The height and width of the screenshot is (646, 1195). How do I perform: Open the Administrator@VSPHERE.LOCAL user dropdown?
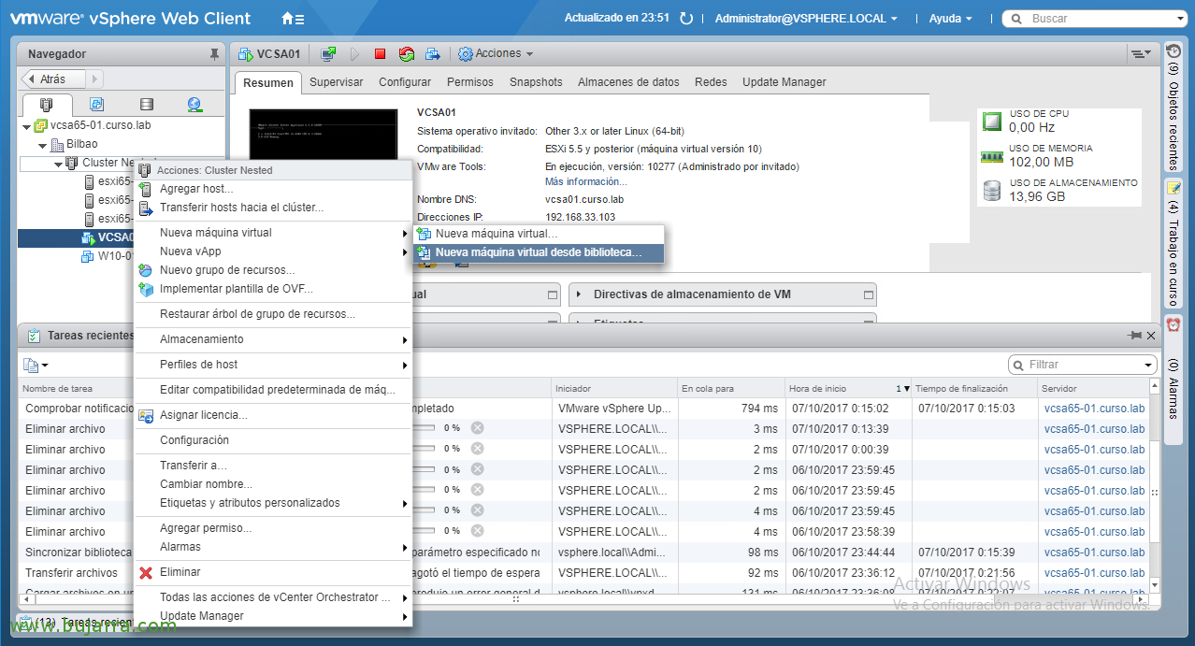(x=805, y=19)
